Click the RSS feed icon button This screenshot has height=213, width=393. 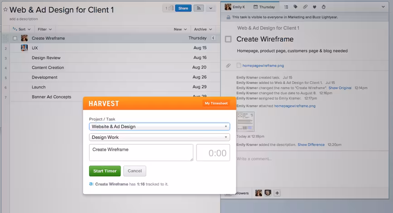(198, 8)
